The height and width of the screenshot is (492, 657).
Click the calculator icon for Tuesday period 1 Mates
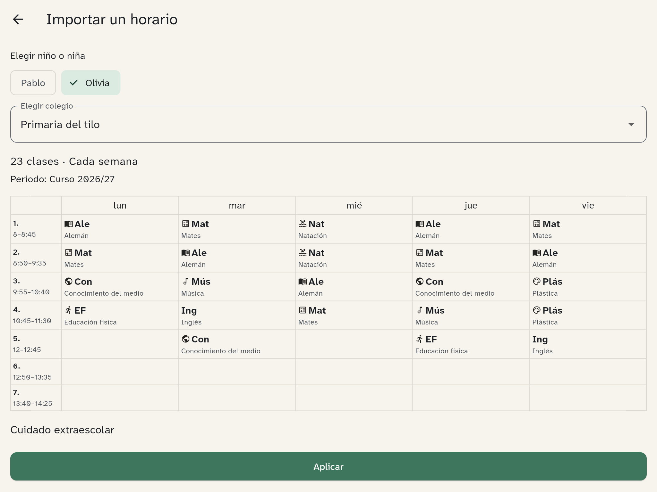click(x=185, y=224)
